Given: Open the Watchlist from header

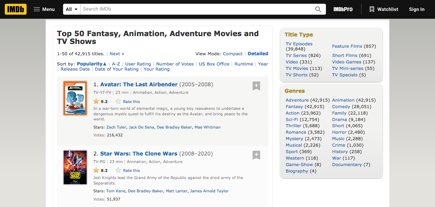Looking at the screenshot, I should click(384, 9).
